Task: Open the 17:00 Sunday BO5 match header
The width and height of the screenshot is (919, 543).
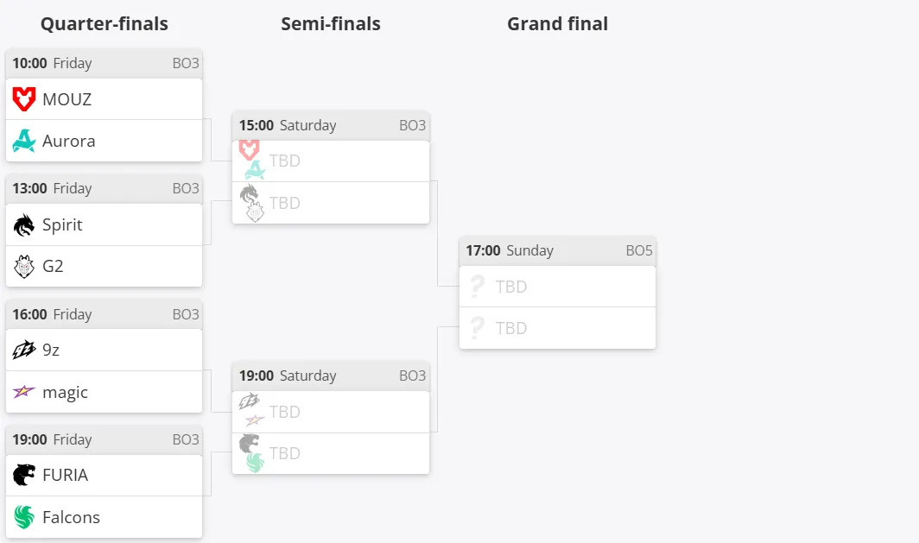Action: [557, 250]
